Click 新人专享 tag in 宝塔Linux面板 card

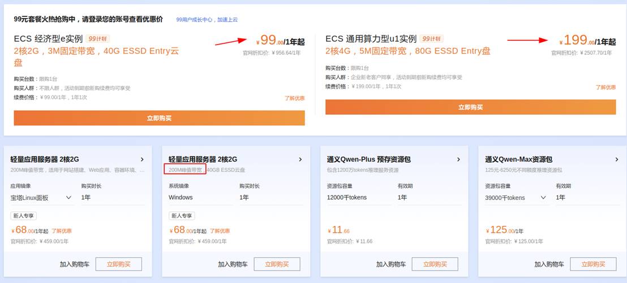tap(24, 216)
